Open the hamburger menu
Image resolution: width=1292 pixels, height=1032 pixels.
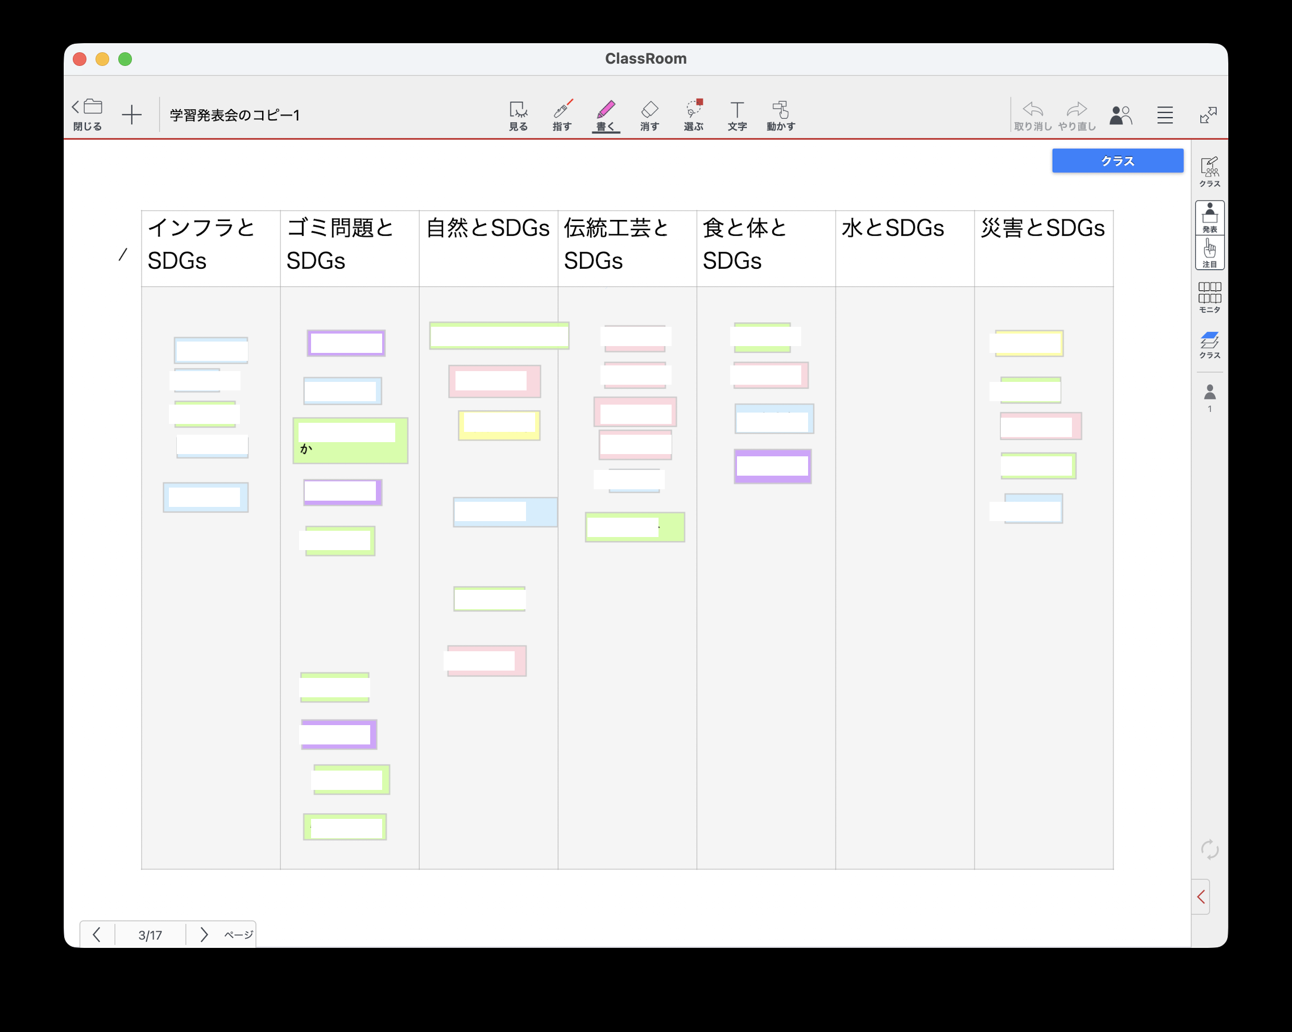pyautogui.click(x=1165, y=114)
